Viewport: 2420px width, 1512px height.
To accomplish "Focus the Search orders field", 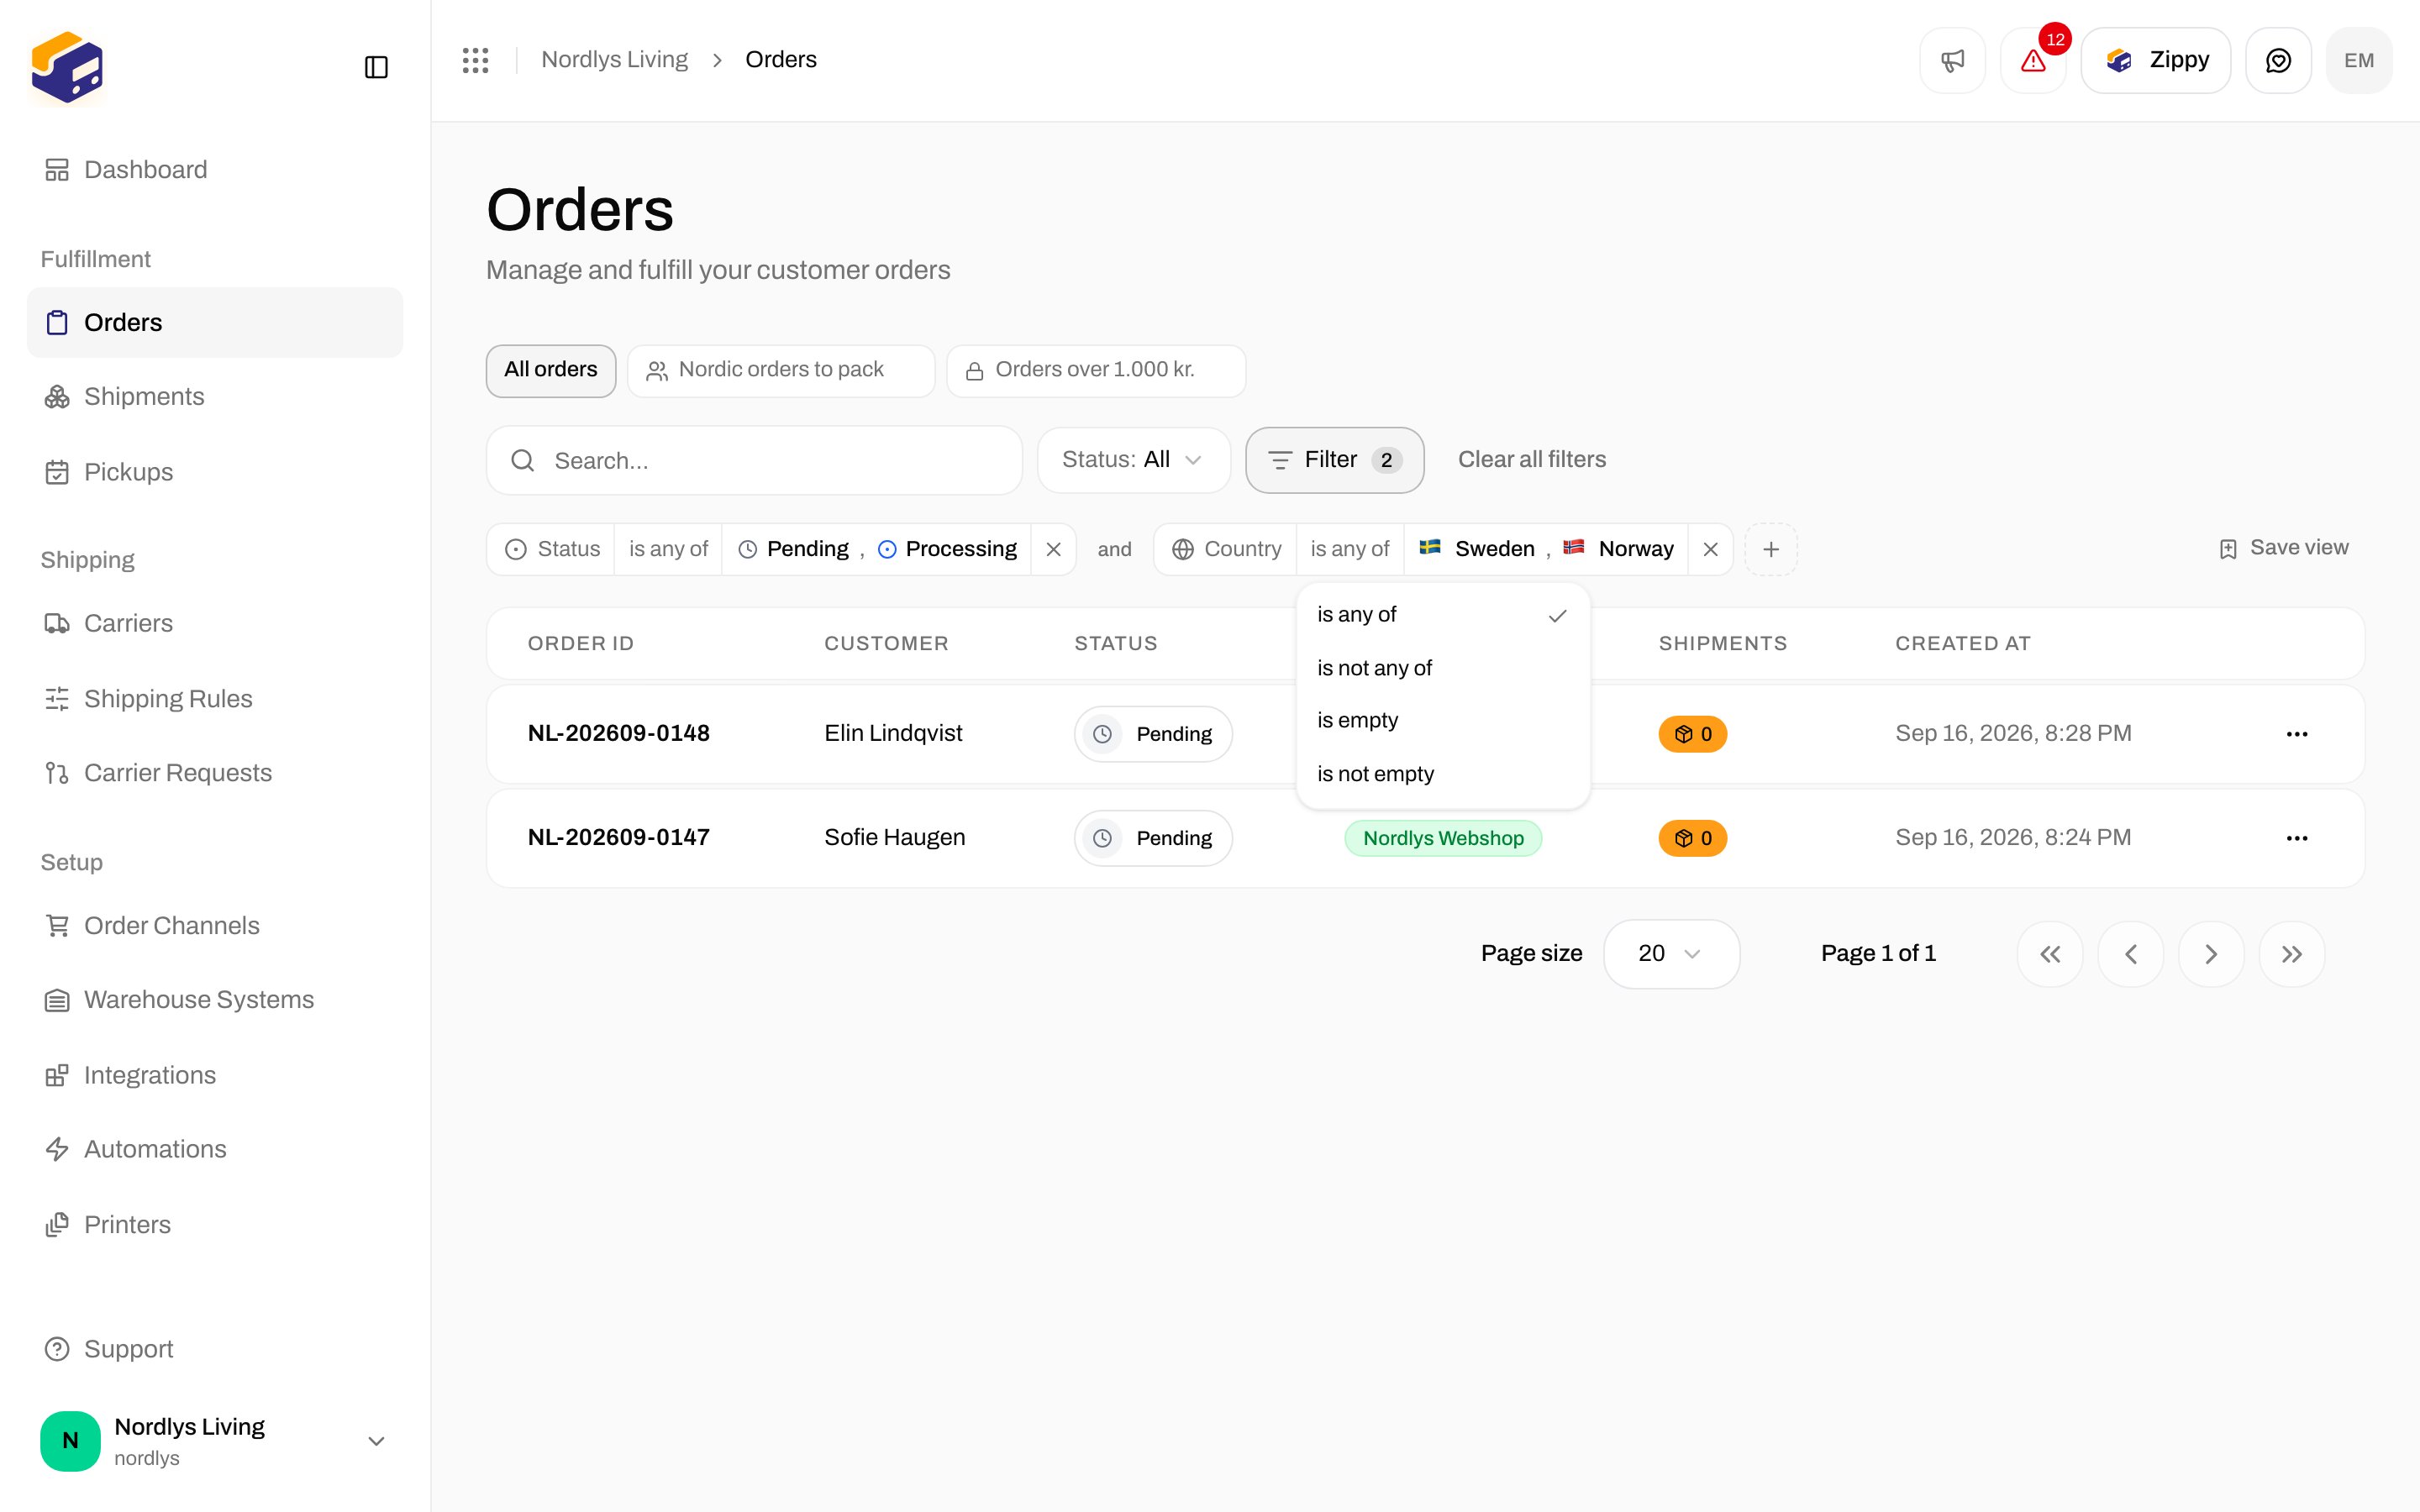I will click(754, 461).
